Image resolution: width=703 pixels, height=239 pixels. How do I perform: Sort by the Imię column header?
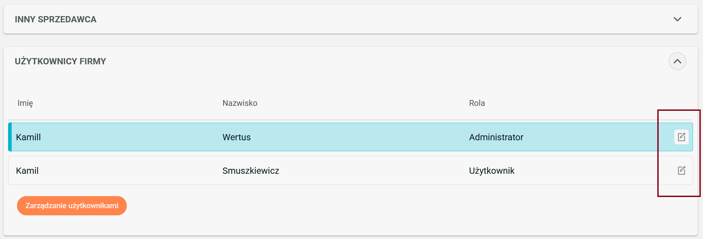pos(25,103)
